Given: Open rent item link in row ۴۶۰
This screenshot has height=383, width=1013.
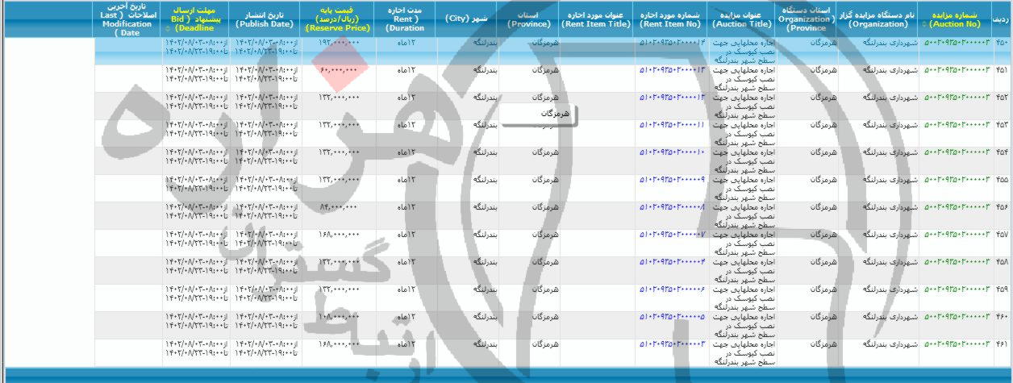Looking at the screenshot, I should pyautogui.click(x=673, y=318).
